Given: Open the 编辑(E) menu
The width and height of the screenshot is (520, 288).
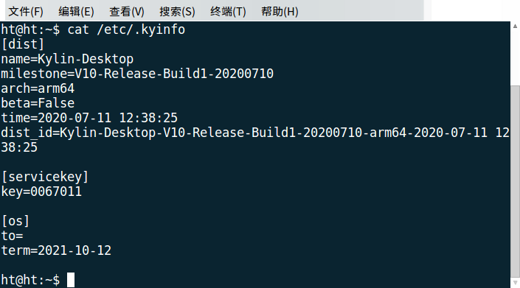Looking at the screenshot, I should click(x=76, y=12).
